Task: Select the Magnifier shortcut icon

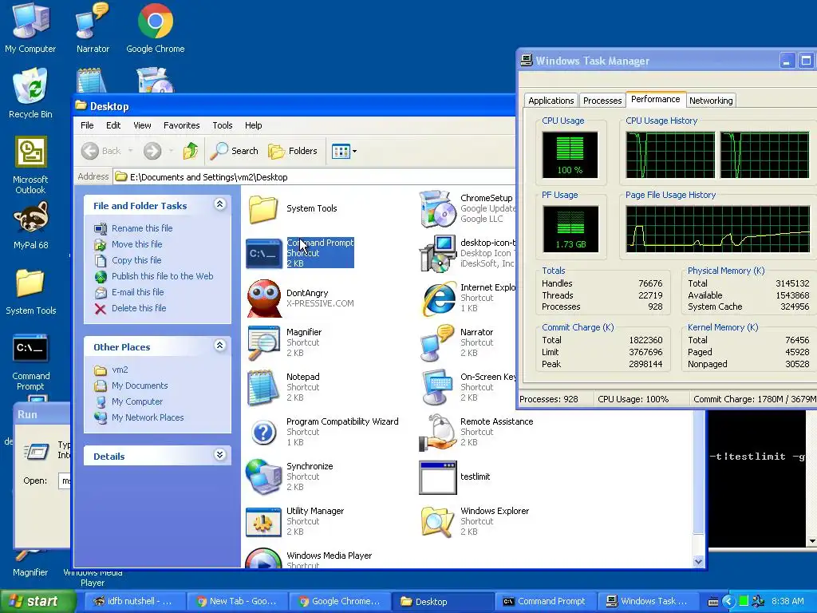Action: click(x=263, y=343)
